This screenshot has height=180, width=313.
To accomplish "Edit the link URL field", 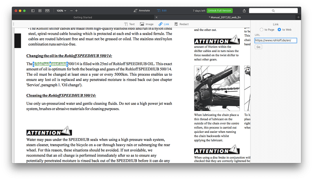I will (x=276, y=41).
